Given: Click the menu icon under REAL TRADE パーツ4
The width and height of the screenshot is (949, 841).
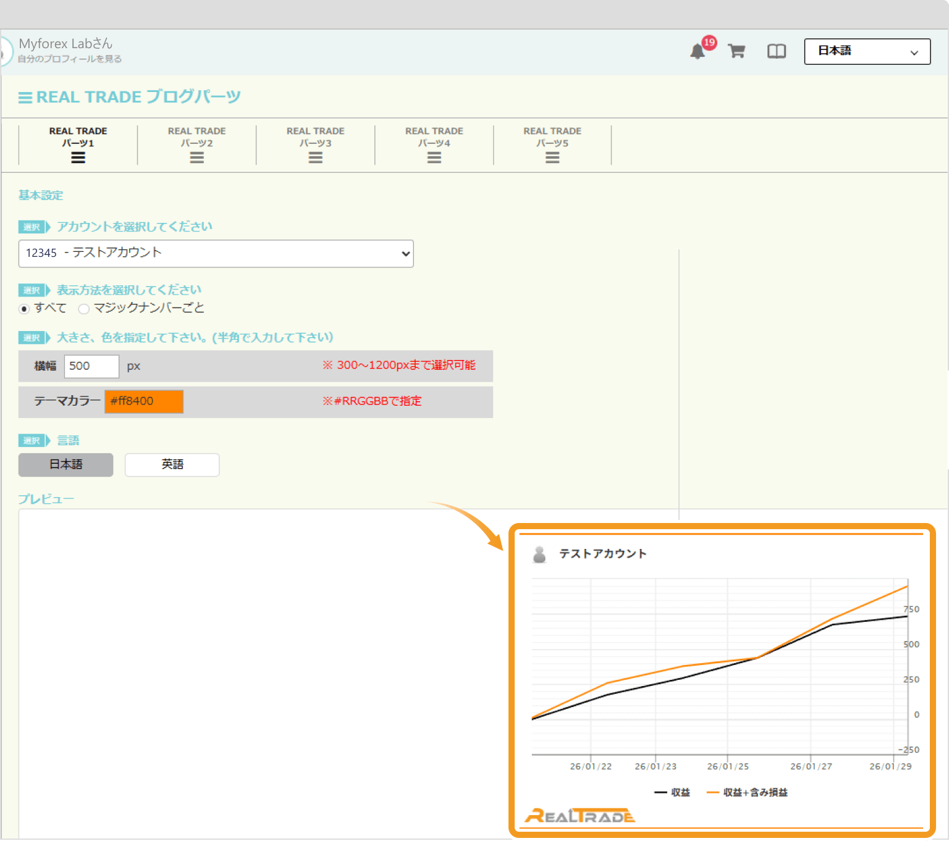Looking at the screenshot, I should pos(434,157).
